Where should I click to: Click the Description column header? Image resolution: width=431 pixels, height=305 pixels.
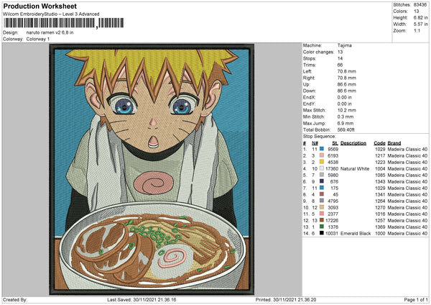click(353, 143)
